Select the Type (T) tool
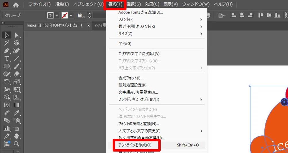The height and width of the screenshot is (153, 288). tap(7, 58)
